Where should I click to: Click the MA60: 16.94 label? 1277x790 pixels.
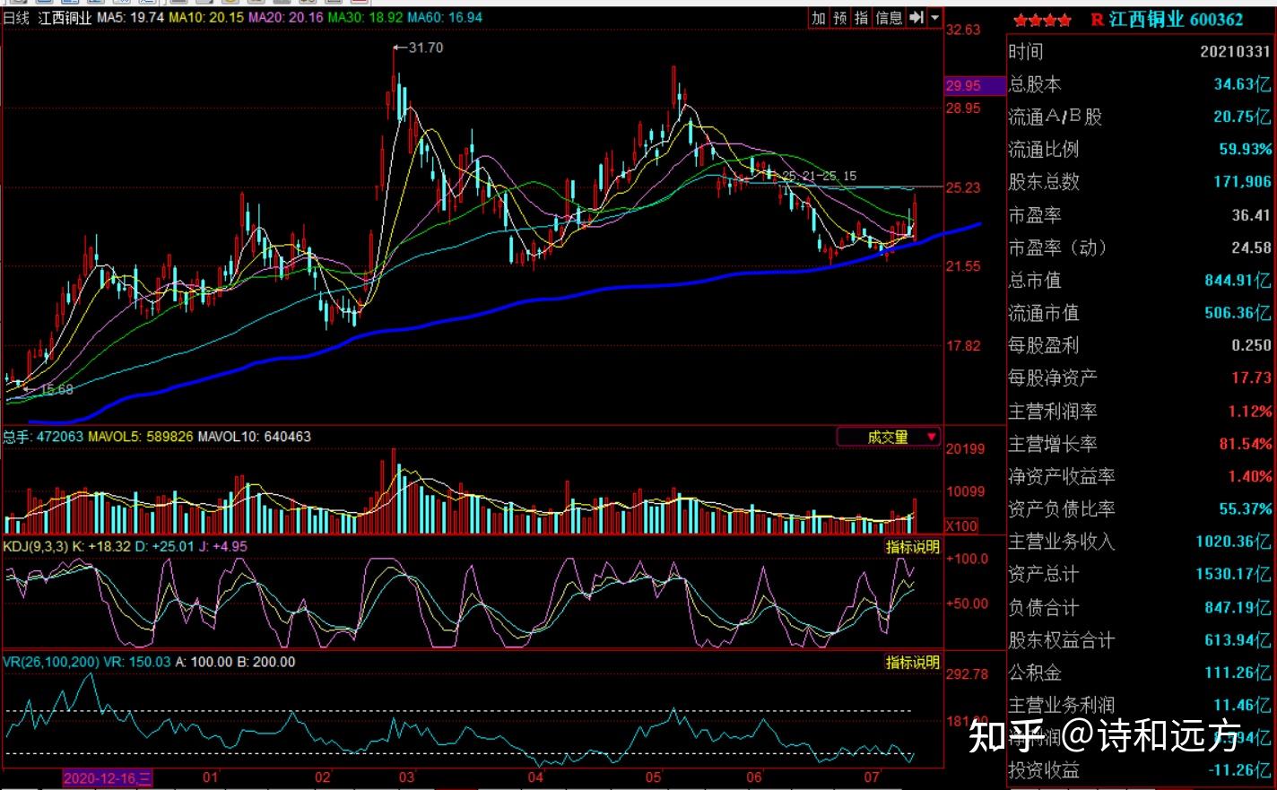point(445,18)
